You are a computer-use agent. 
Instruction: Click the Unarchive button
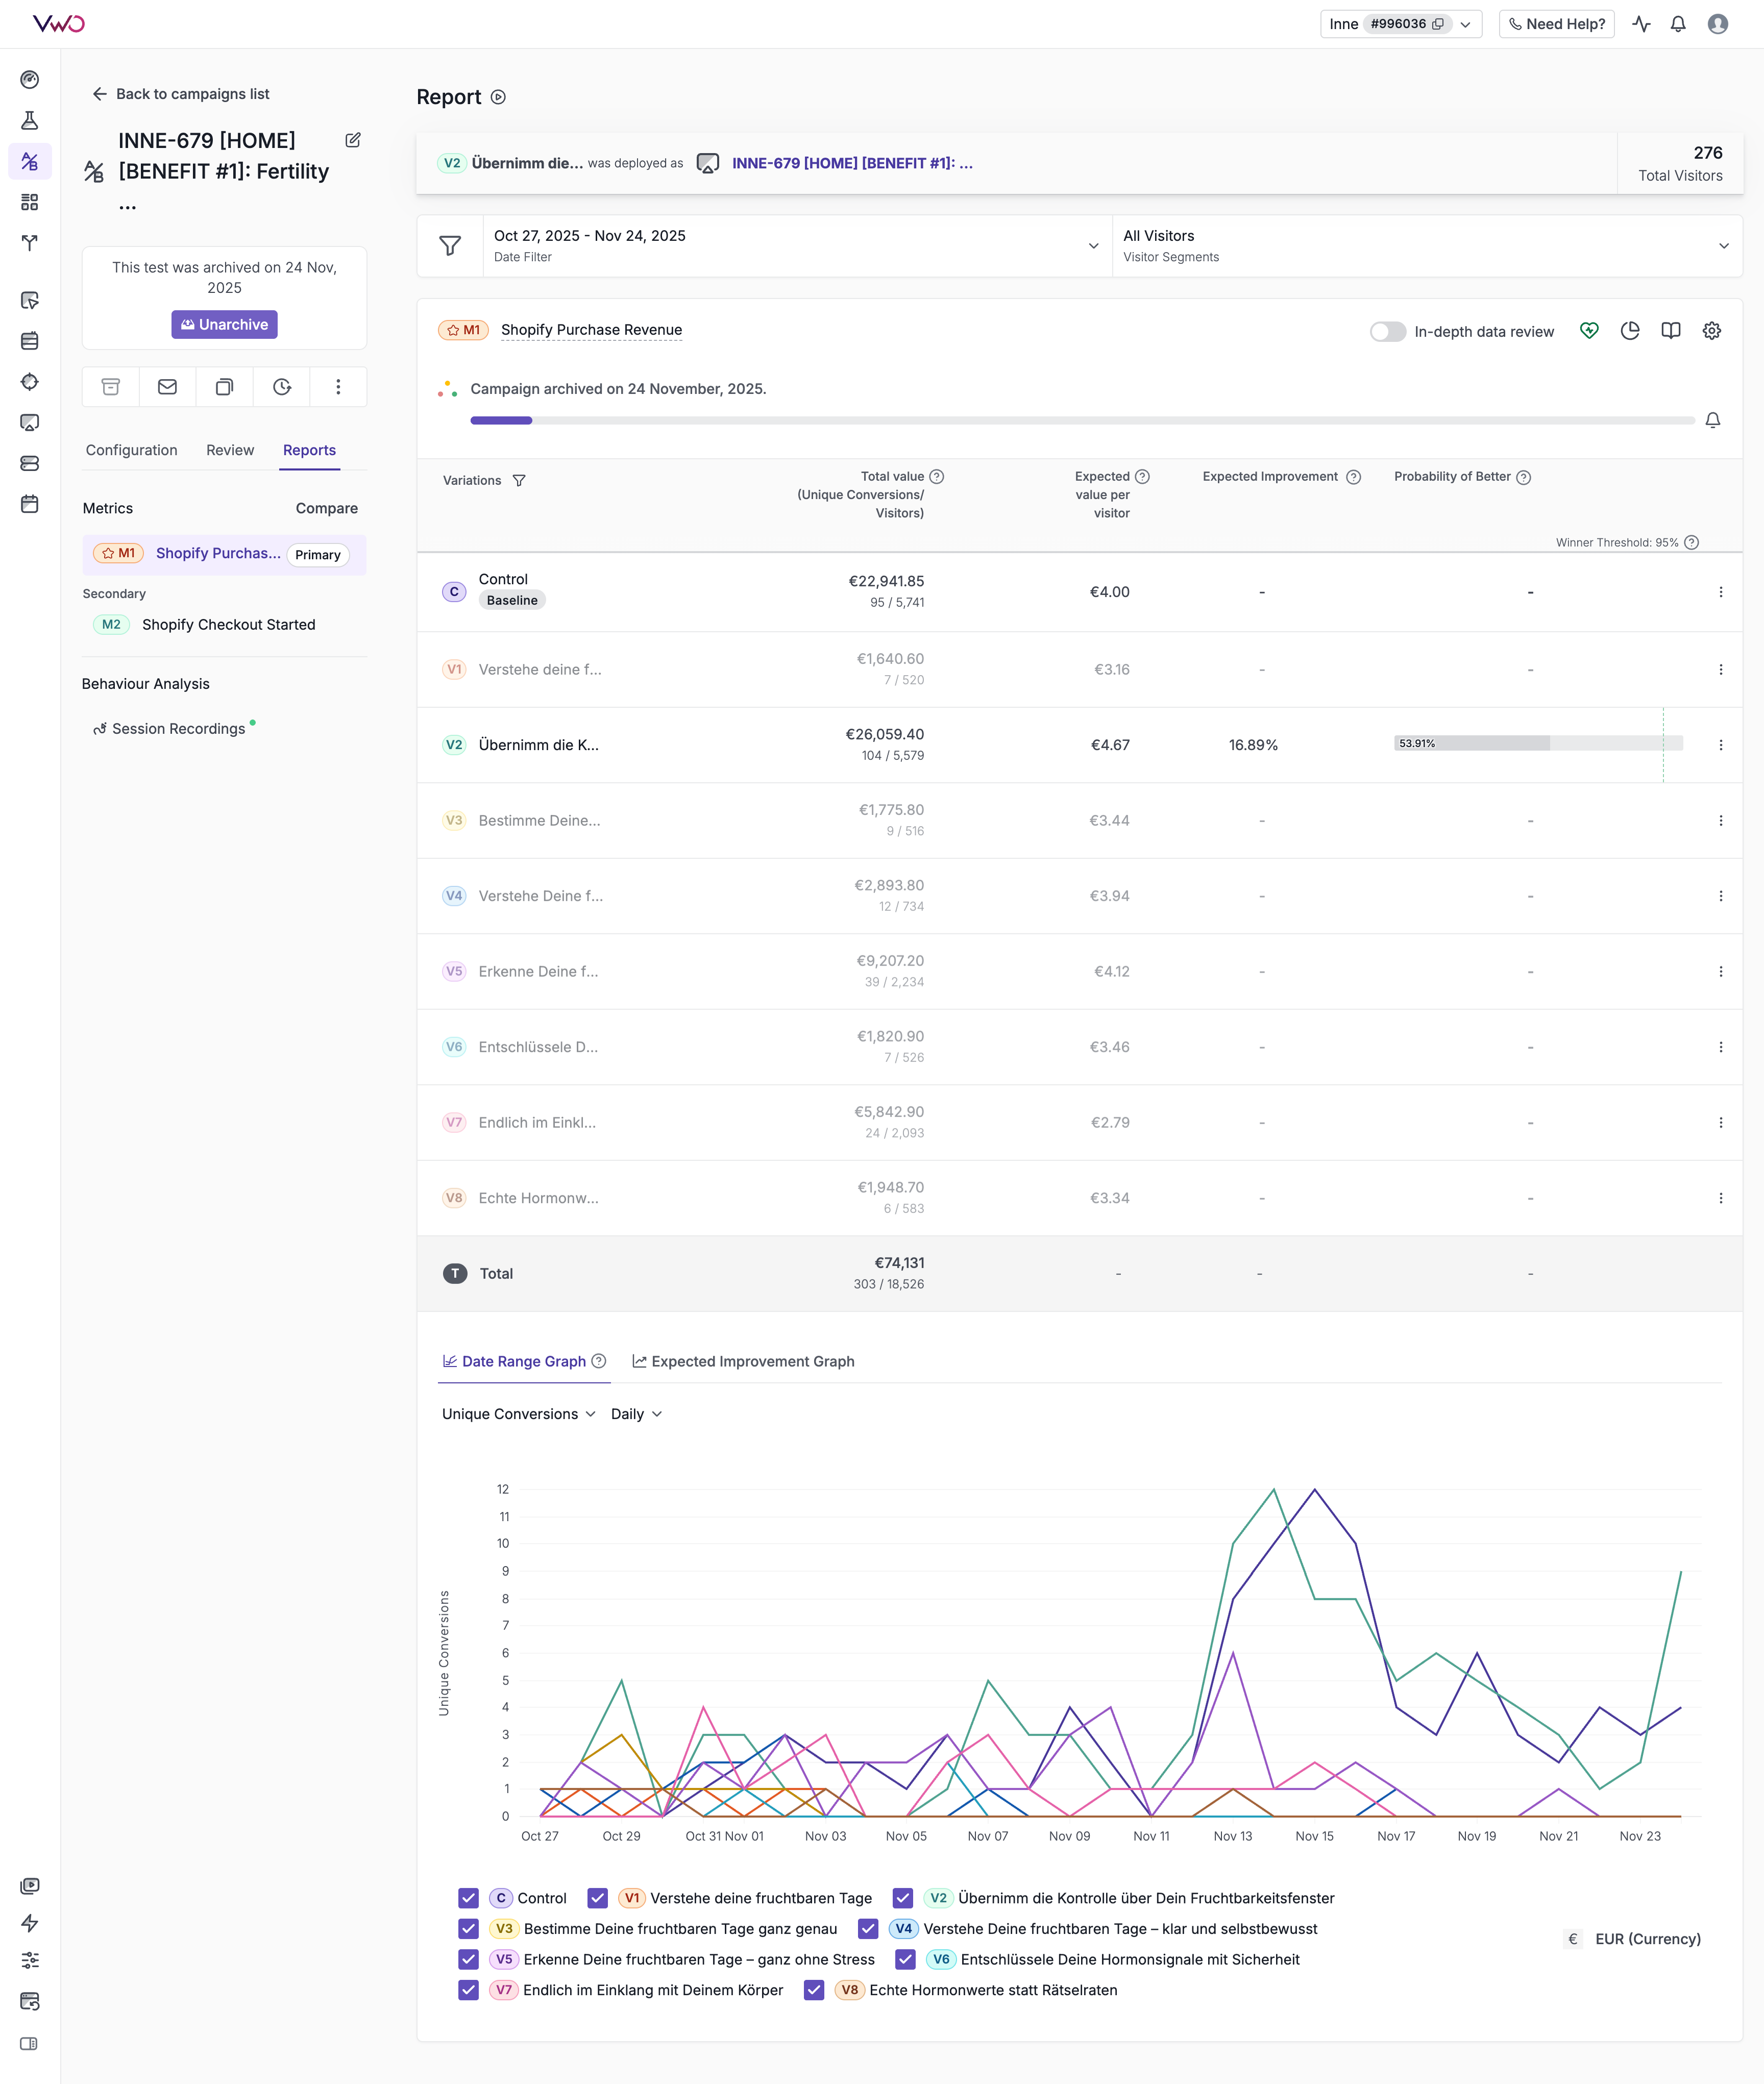tap(224, 325)
